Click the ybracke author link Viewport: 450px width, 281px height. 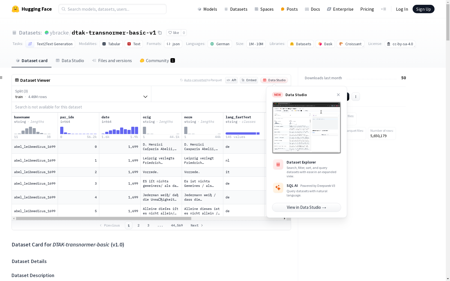coord(59,33)
